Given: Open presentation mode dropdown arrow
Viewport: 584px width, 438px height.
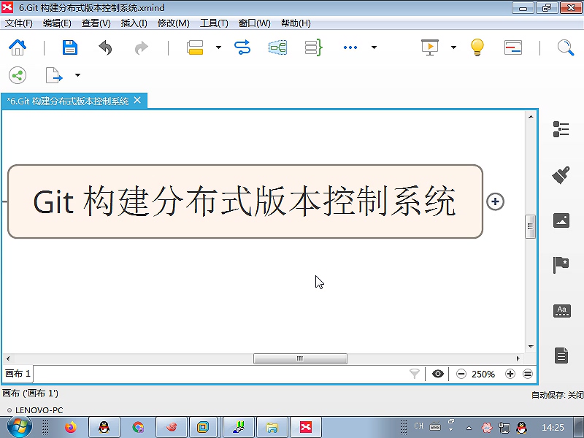Looking at the screenshot, I should [x=453, y=47].
